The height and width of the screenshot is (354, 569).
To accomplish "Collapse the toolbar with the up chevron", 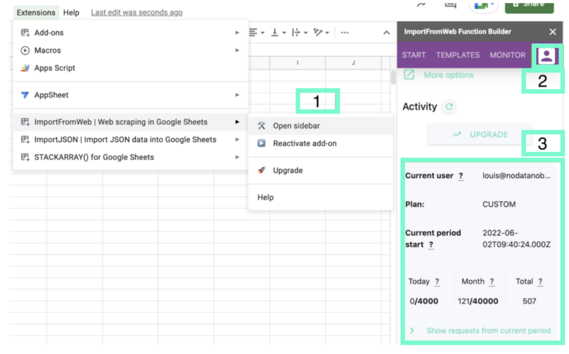I will click(x=386, y=33).
